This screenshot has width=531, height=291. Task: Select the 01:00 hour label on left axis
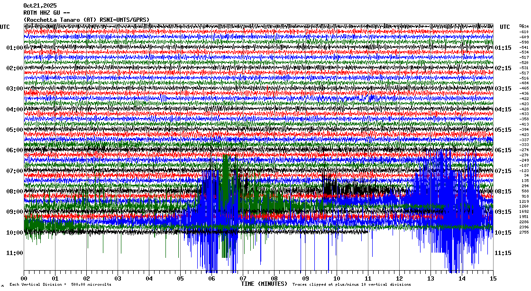tap(15, 48)
